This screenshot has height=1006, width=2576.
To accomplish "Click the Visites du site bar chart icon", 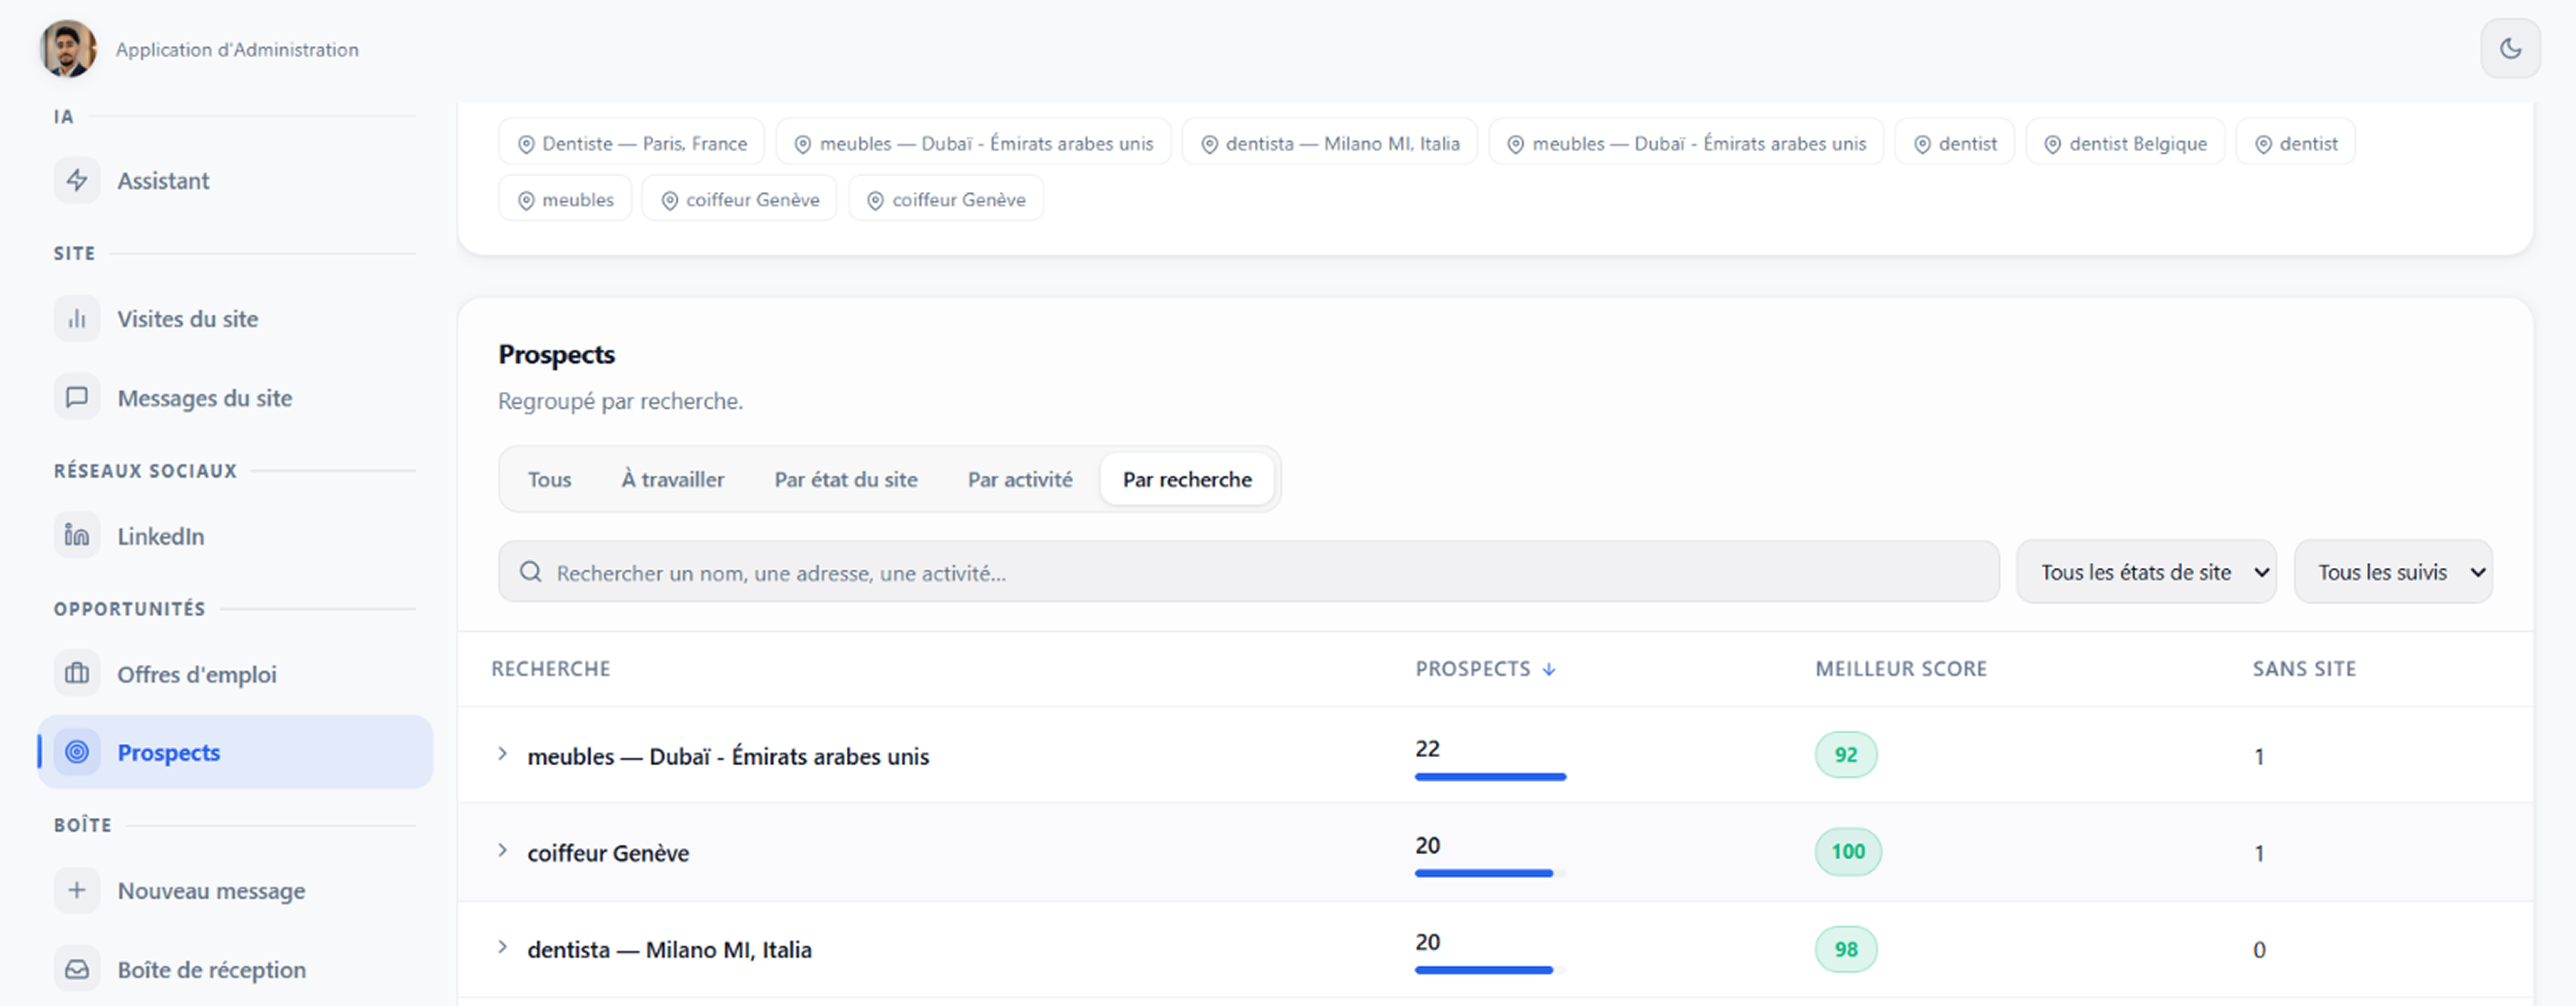I will point(77,319).
